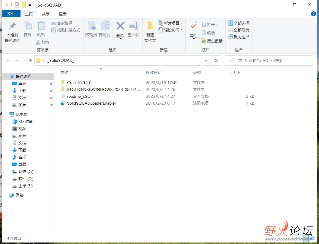Click 3D Objects (3D 对象) in the sidebar

click(x=26, y=122)
